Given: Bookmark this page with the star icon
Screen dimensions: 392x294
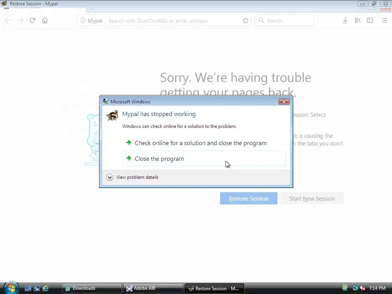Looking at the screenshot, I should (245, 21).
